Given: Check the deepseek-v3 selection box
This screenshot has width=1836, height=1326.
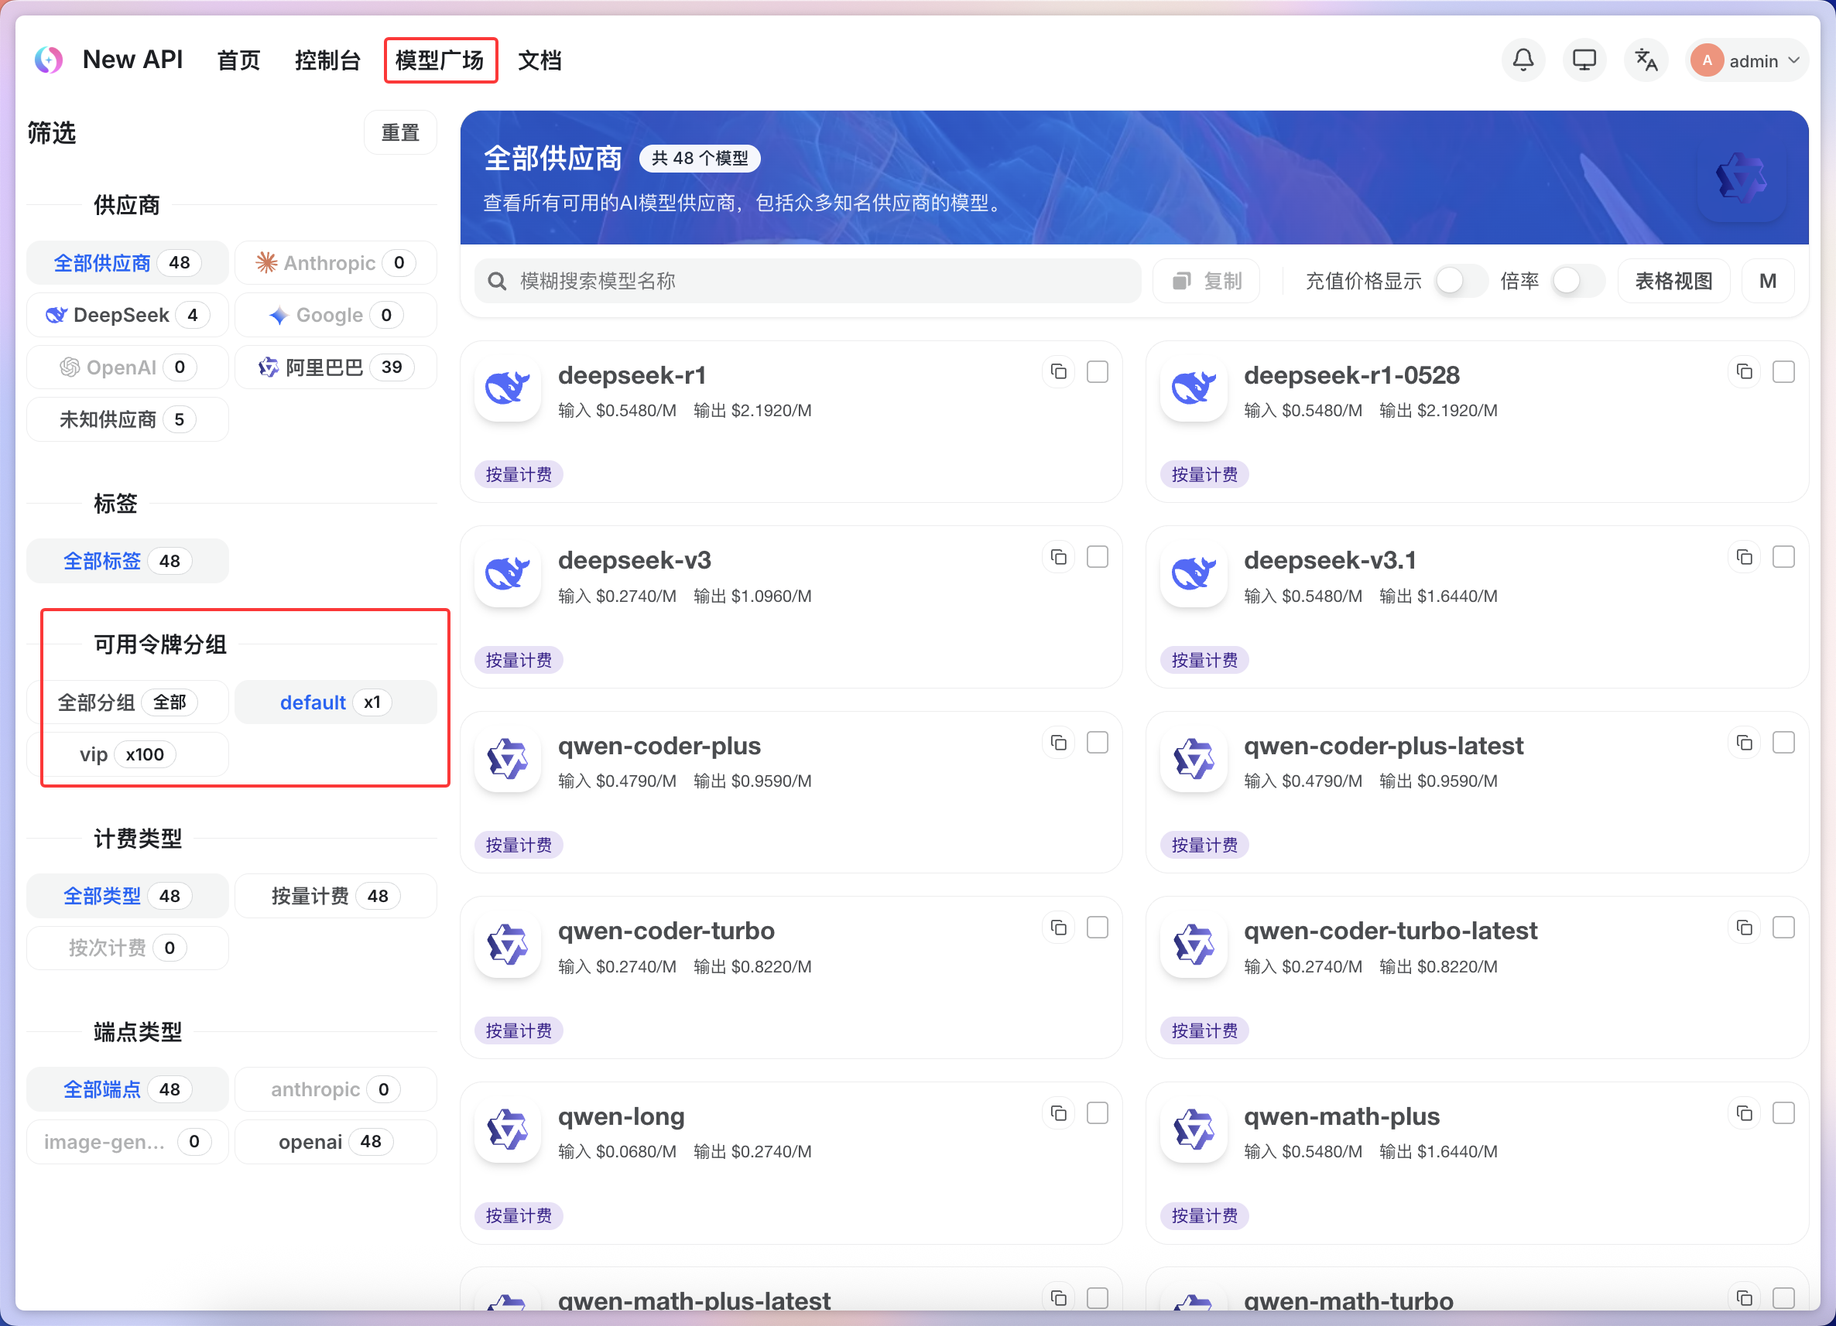Looking at the screenshot, I should [x=1098, y=558].
